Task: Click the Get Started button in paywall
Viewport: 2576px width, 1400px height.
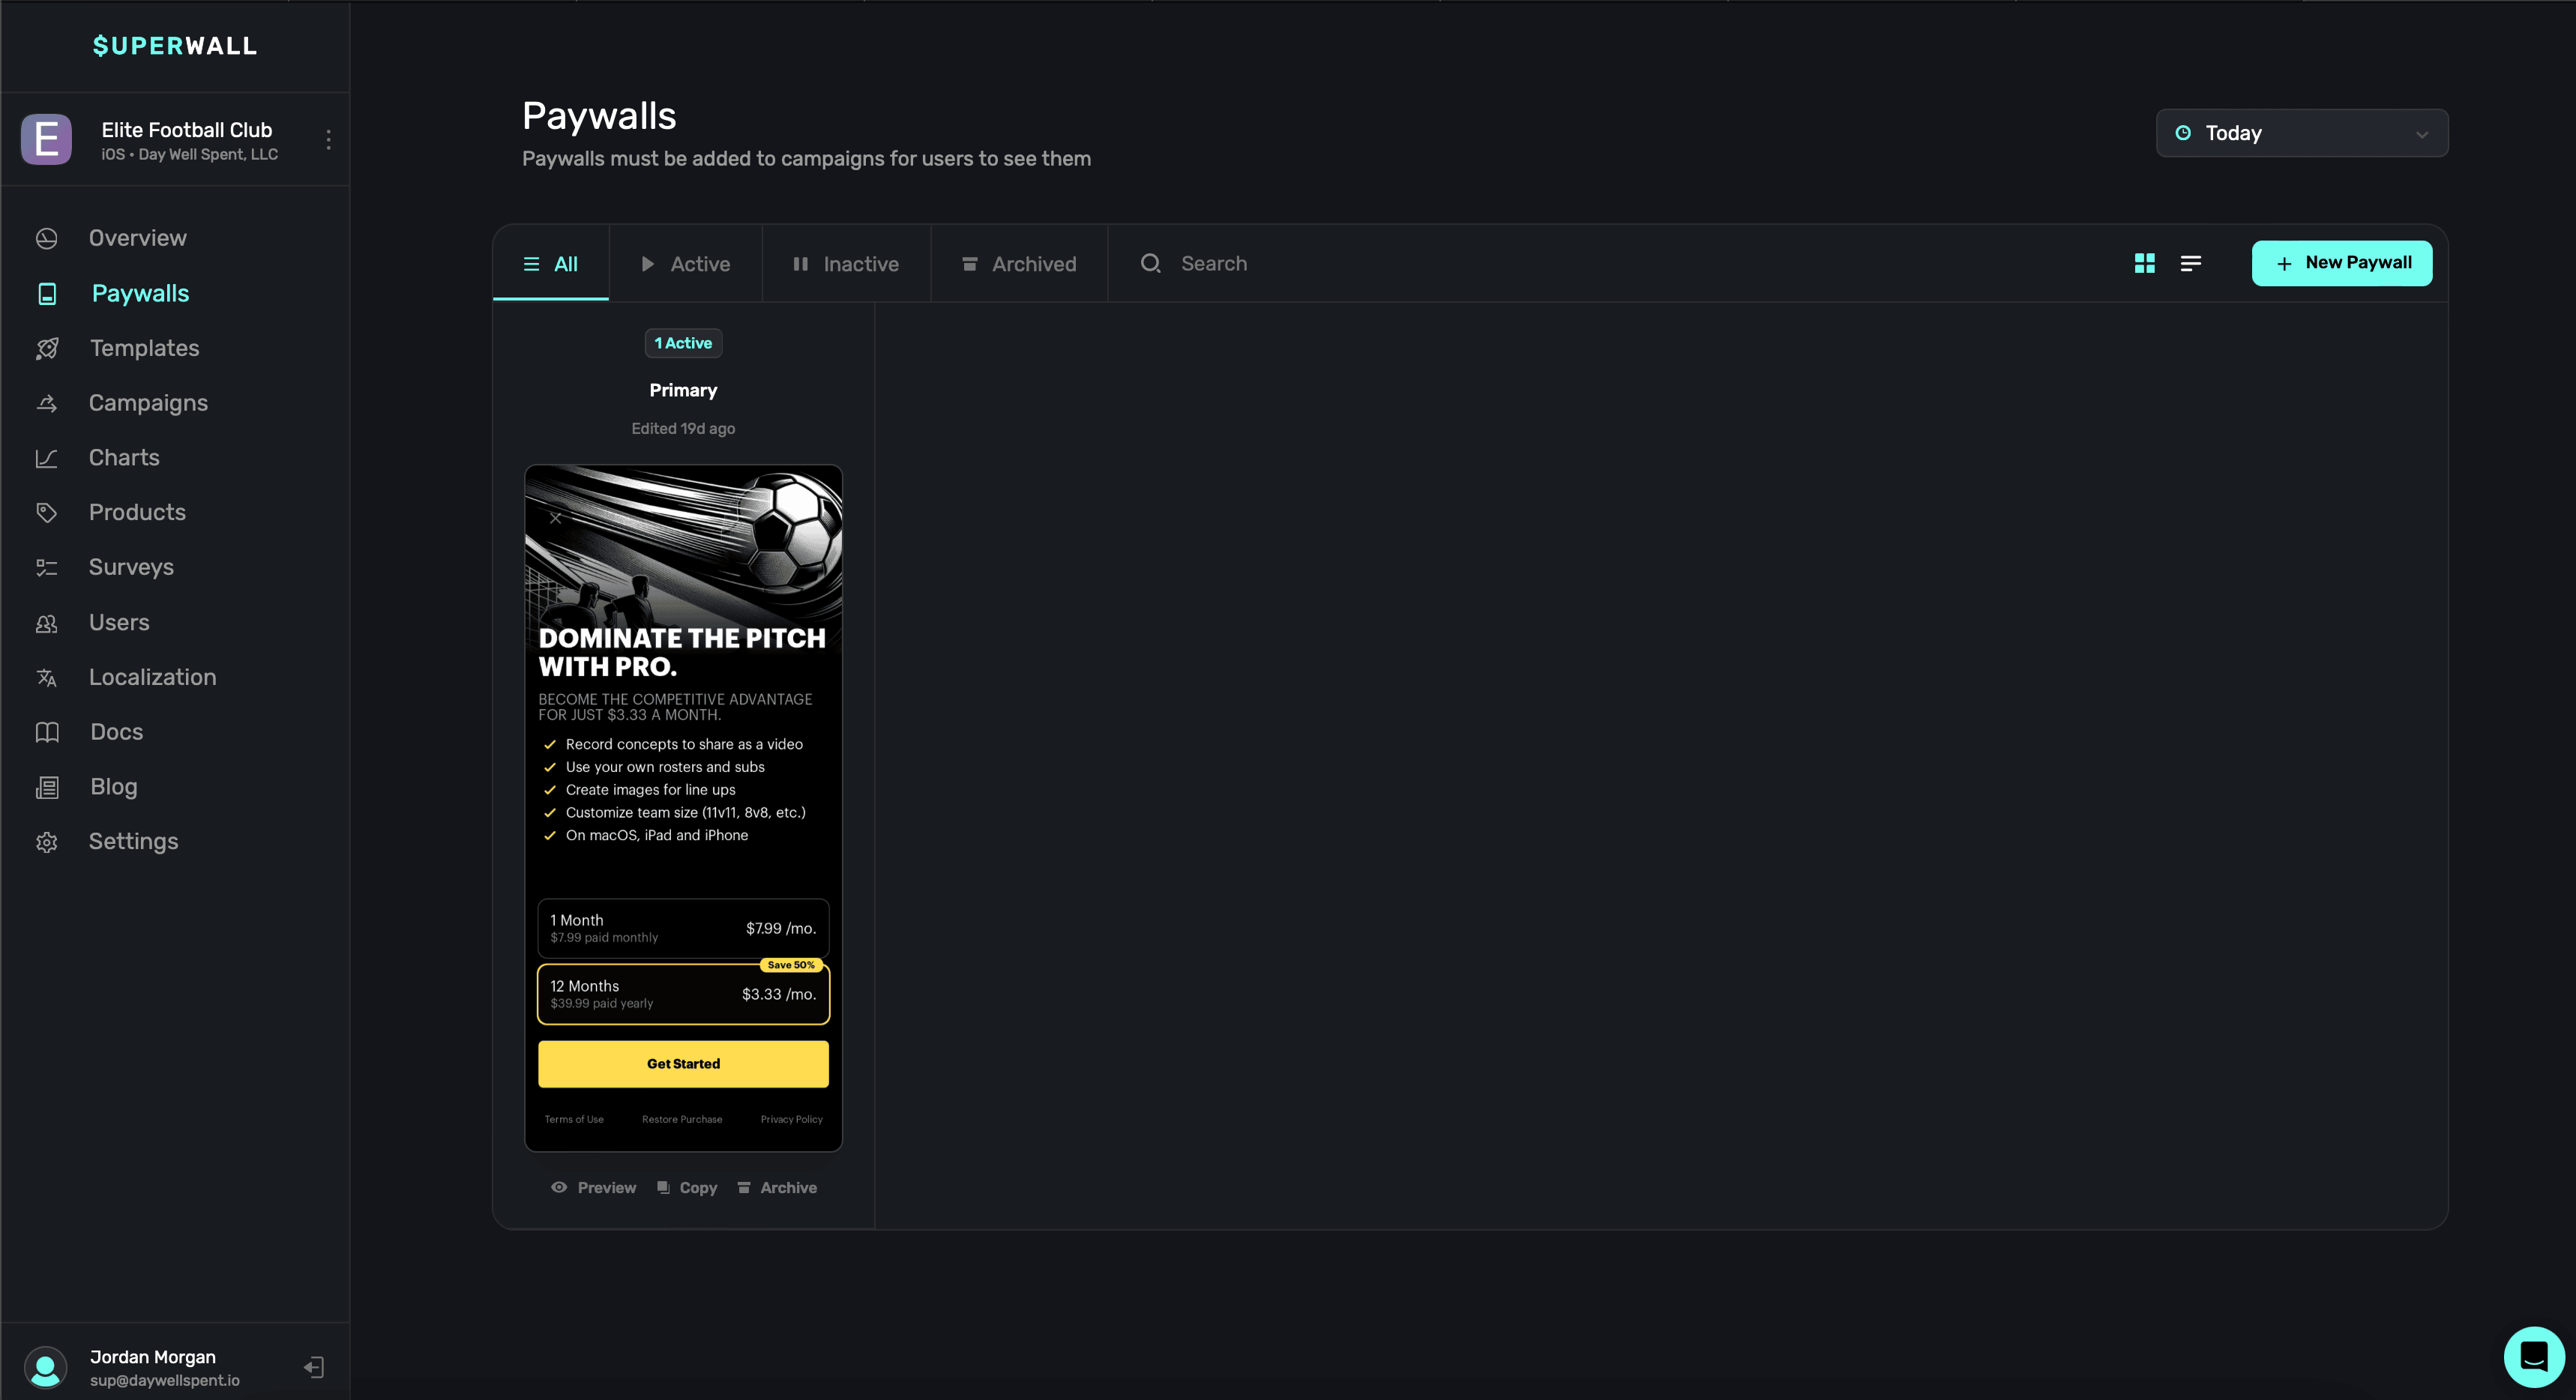Action: pyautogui.click(x=683, y=1063)
